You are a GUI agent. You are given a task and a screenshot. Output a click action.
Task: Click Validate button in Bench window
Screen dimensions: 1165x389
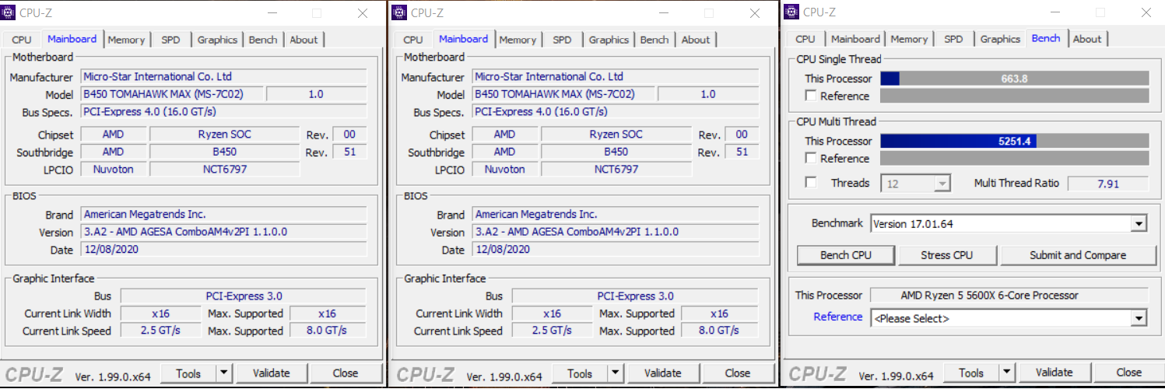click(x=1054, y=373)
